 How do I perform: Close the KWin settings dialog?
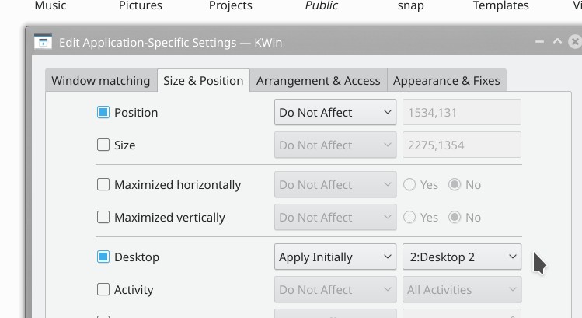point(575,42)
